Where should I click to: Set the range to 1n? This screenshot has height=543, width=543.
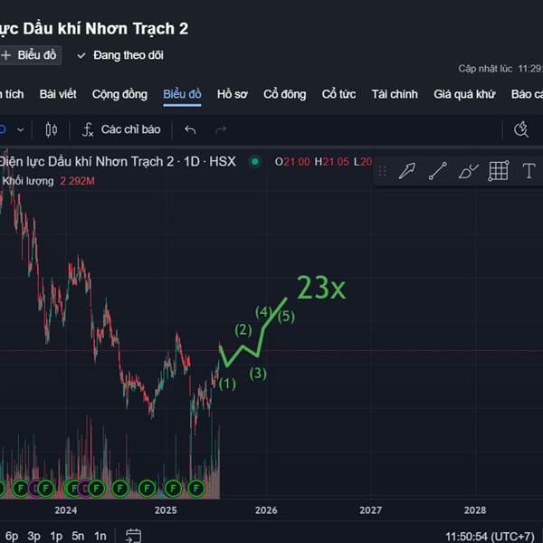point(100,536)
